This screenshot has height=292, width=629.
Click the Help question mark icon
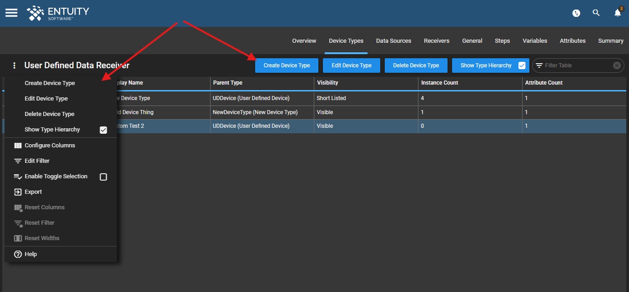[x=18, y=254]
